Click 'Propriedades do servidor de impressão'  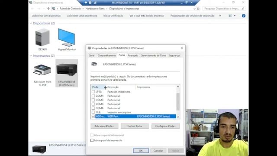pos(192,16)
